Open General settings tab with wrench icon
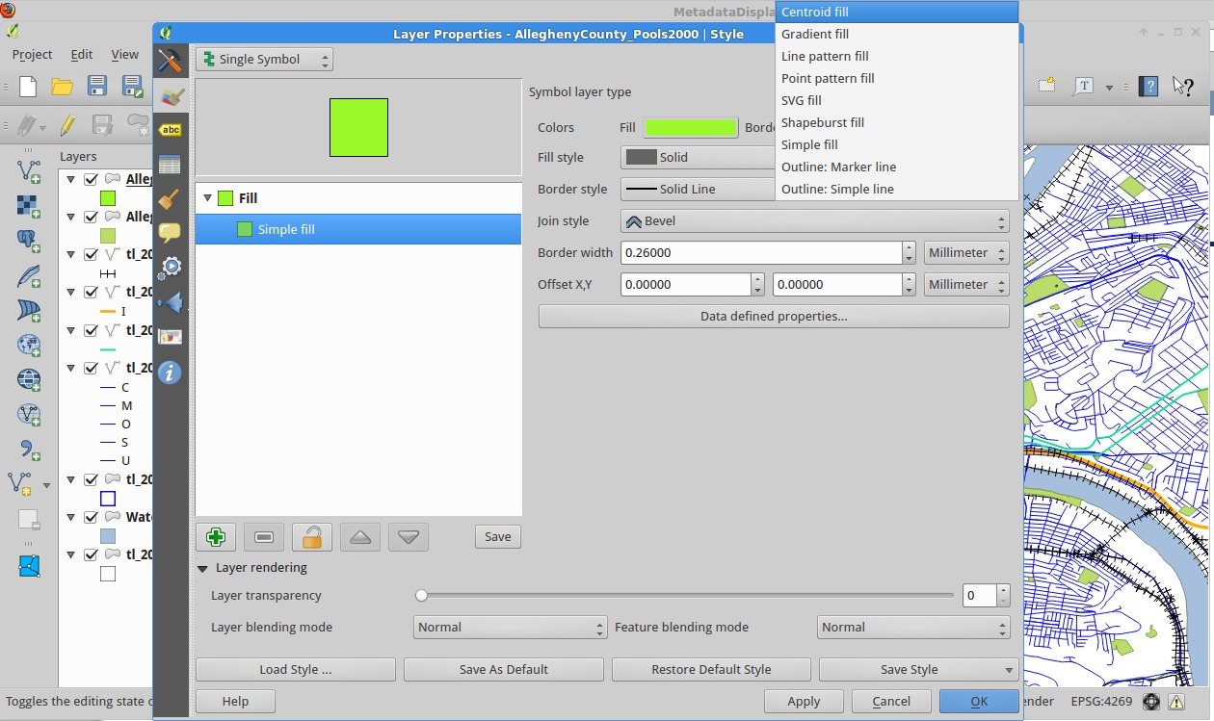This screenshot has height=721, width=1214. (171, 61)
